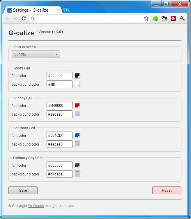191x219 pixels.
Task: Click Saturday Cell background color field #aecae8
Action: pyautogui.click(x=60, y=144)
